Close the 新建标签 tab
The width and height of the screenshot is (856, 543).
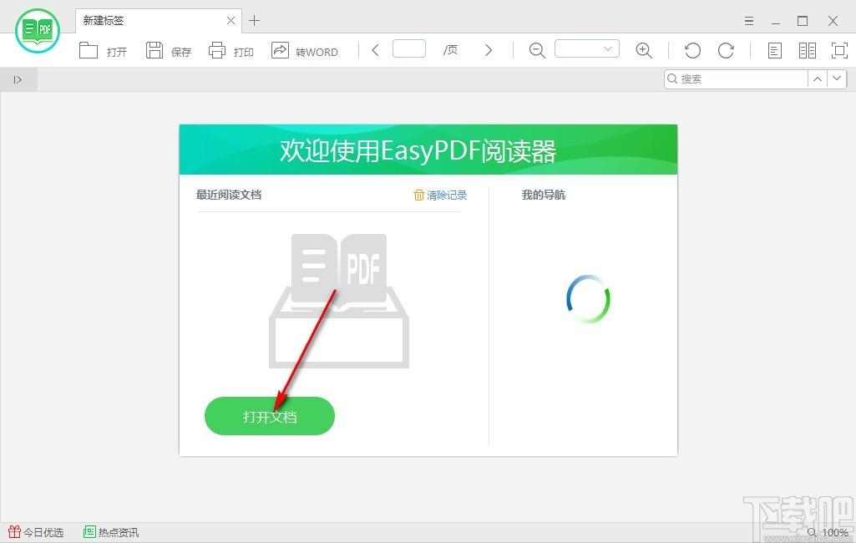[231, 21]
